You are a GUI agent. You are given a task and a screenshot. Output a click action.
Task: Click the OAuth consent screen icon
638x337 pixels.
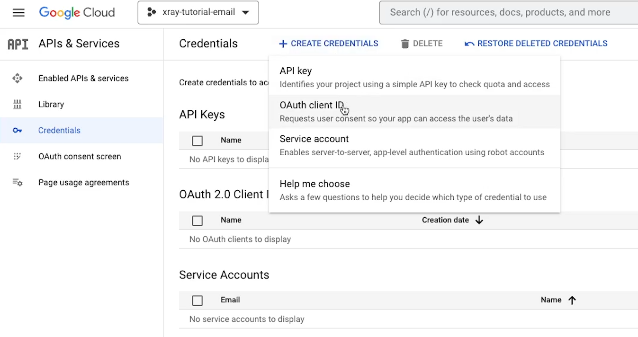click(18, 156)
